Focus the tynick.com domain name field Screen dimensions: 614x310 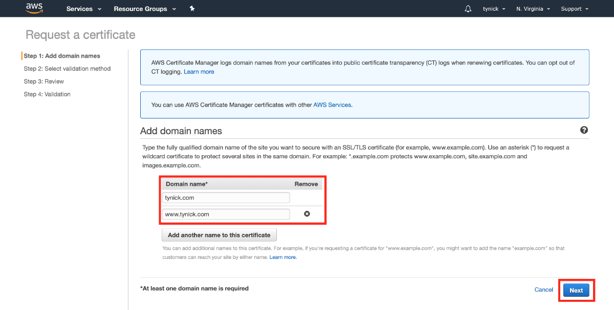click(226, 198)
